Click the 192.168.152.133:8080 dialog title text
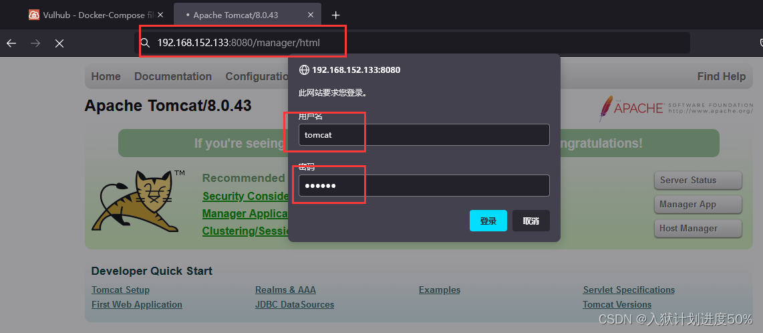Viewport: 763px width, 333px height. pyautogui.click(x=356, y=70)
